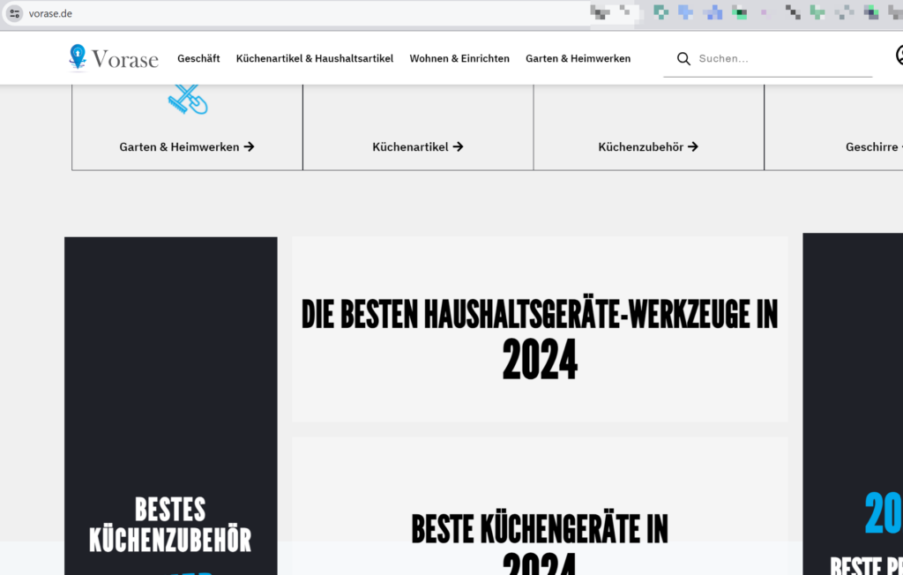Click the arrow icon on the Küchenartikel card
This screenshot has height=575, width=903.
(457, 146)
